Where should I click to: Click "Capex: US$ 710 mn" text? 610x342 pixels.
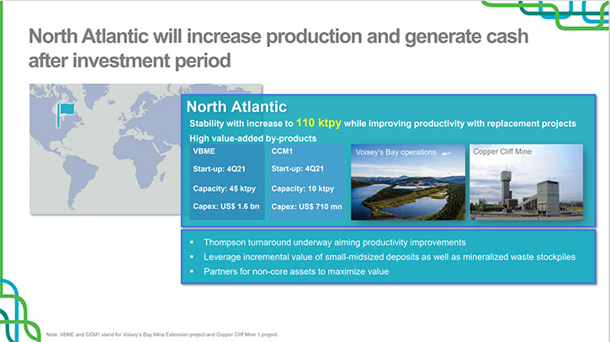306,207
